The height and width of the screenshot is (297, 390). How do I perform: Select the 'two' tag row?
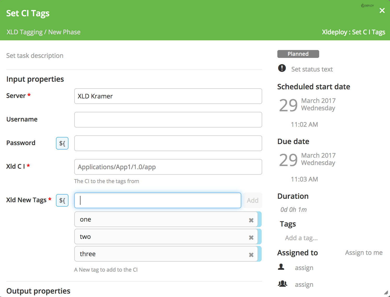[x=166, y=236]
